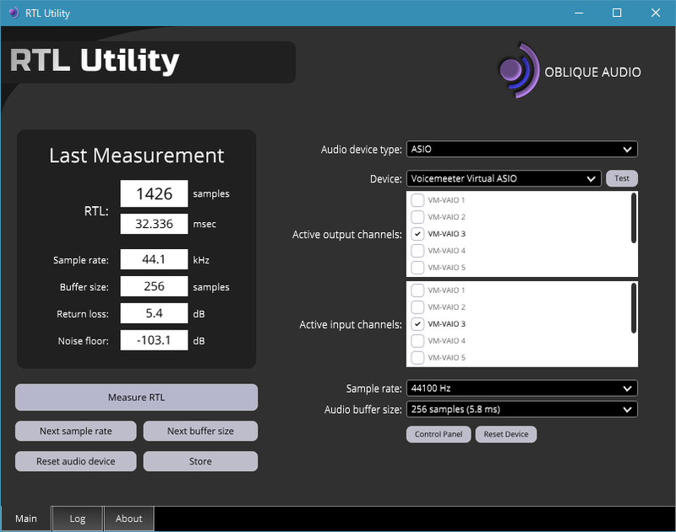Open the About tab

coord(128,518)
